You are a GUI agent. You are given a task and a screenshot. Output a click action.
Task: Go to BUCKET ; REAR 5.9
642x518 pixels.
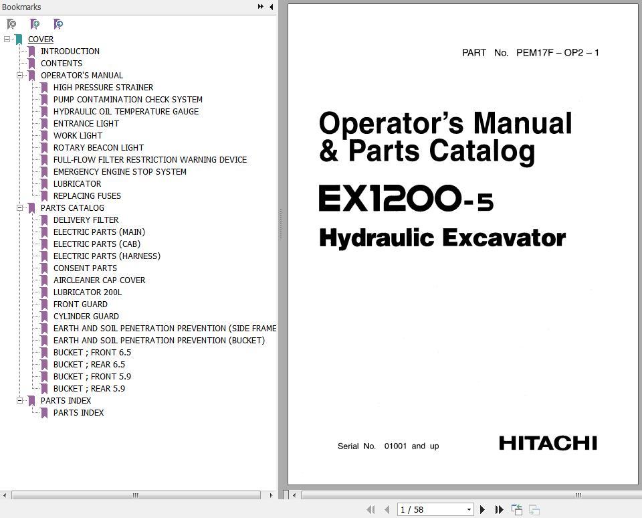pyautogui.click(x=89, y=388)
